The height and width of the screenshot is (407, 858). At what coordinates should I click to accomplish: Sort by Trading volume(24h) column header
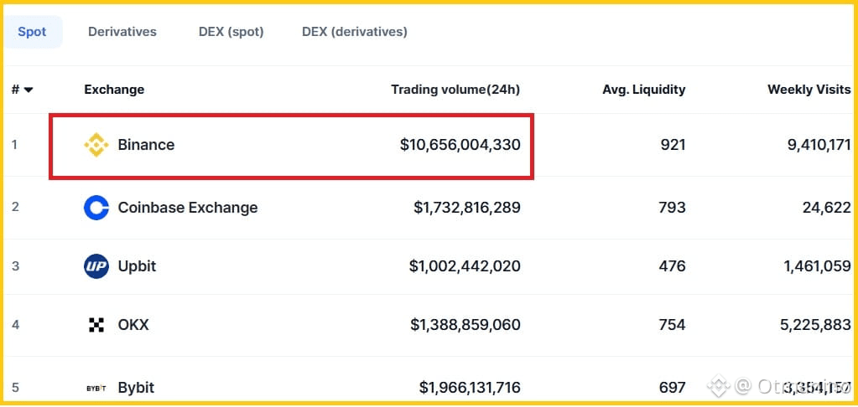[x=455, y=90]
